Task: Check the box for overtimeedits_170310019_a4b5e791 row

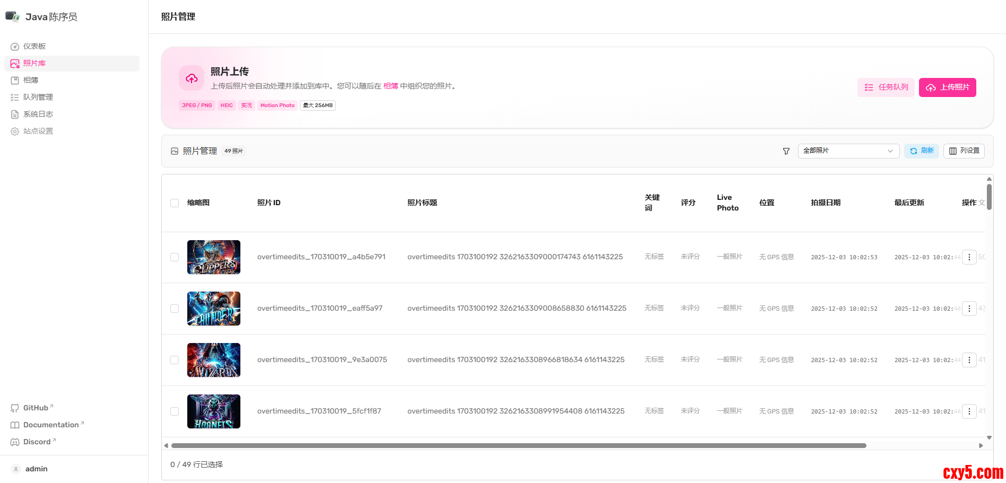Action: click(175, 257)
